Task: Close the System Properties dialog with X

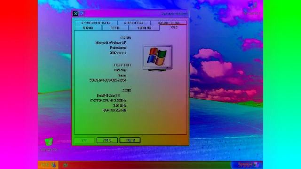Action: 75,14
